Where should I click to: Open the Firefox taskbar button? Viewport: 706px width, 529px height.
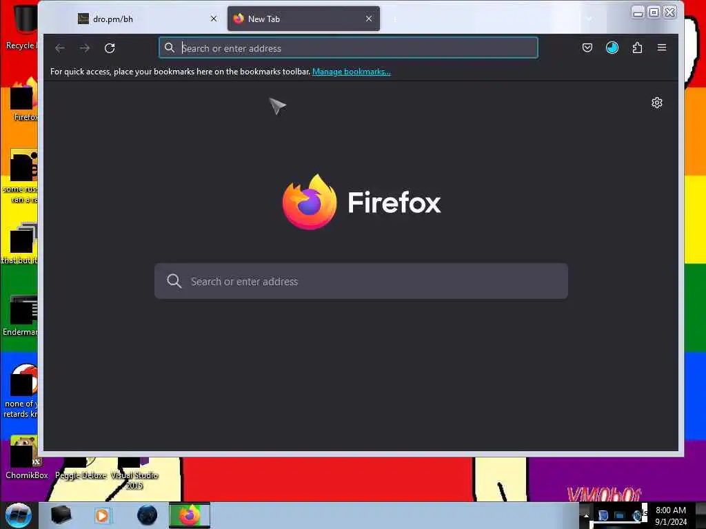[x=190, y=515]
